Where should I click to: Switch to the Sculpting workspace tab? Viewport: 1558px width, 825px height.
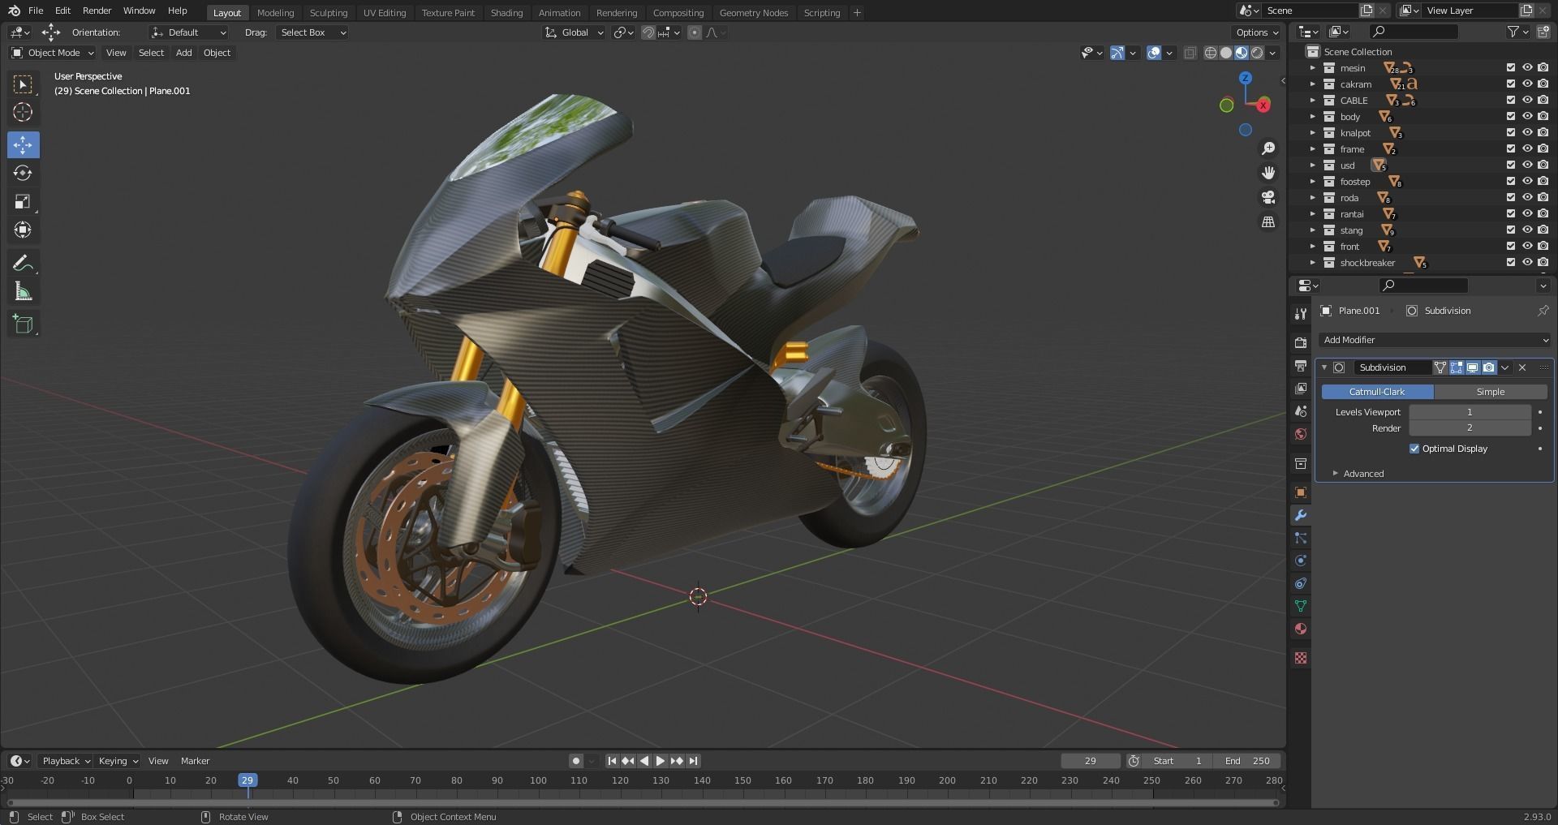pos(329,13)
